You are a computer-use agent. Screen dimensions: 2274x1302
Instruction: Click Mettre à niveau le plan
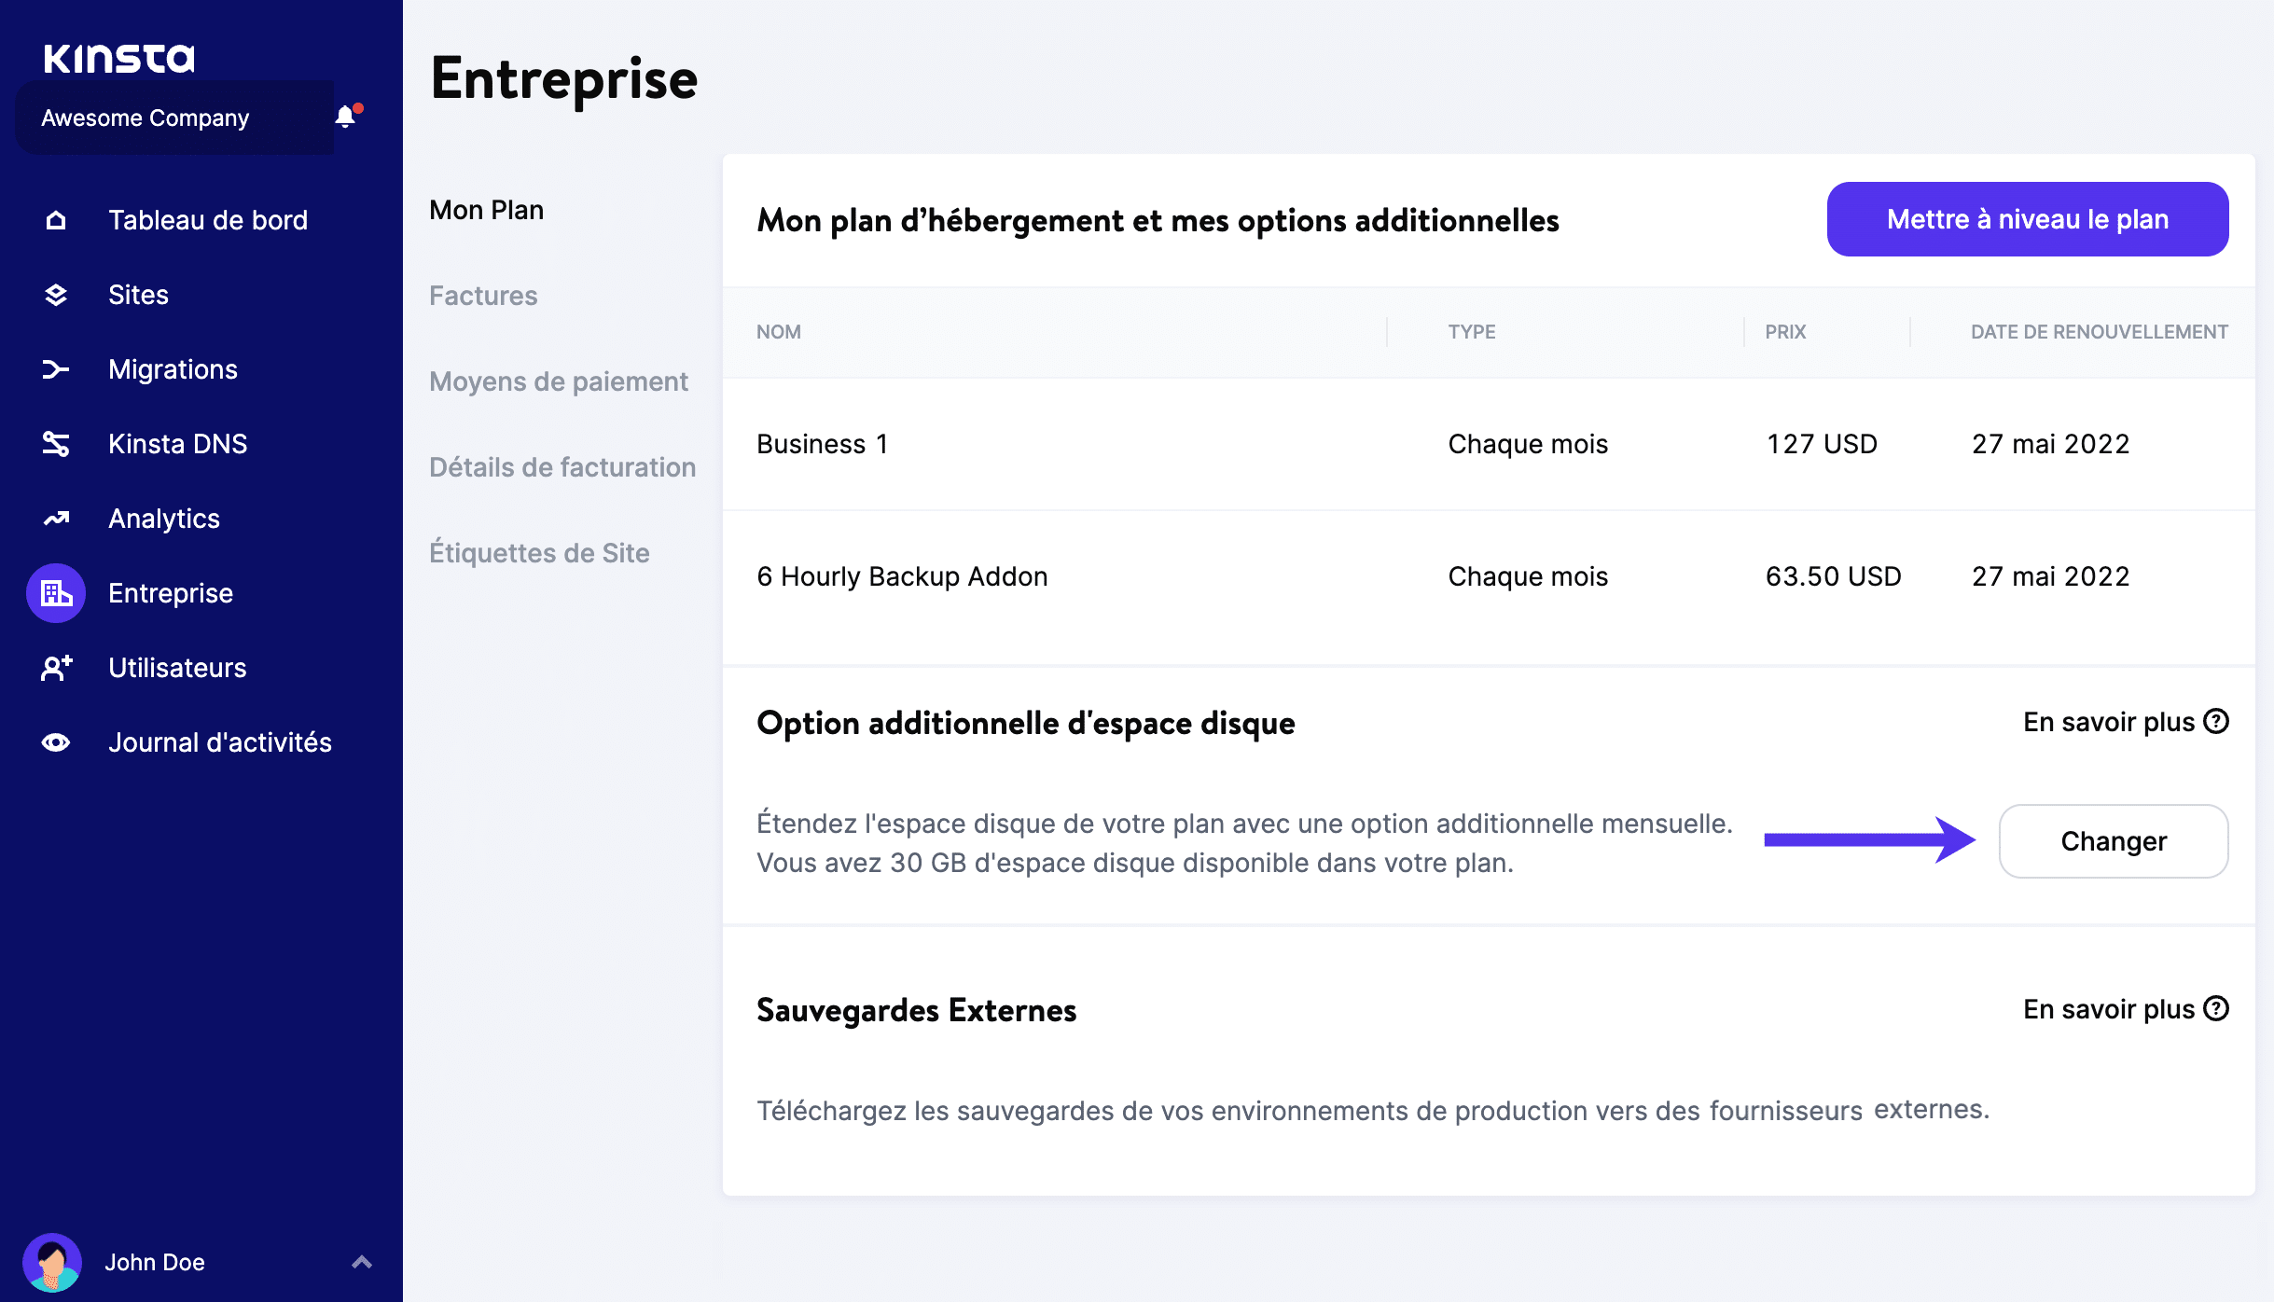pyautogui.click(x=2026, y=219)
